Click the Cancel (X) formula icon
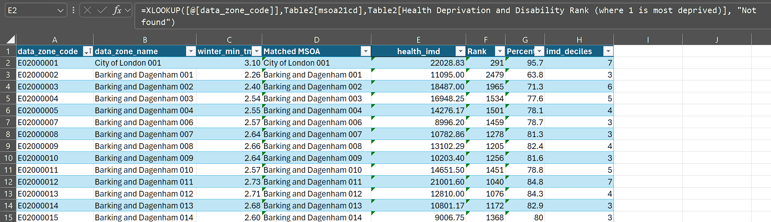This screenshot has width=771, height=222. [87, 10]
